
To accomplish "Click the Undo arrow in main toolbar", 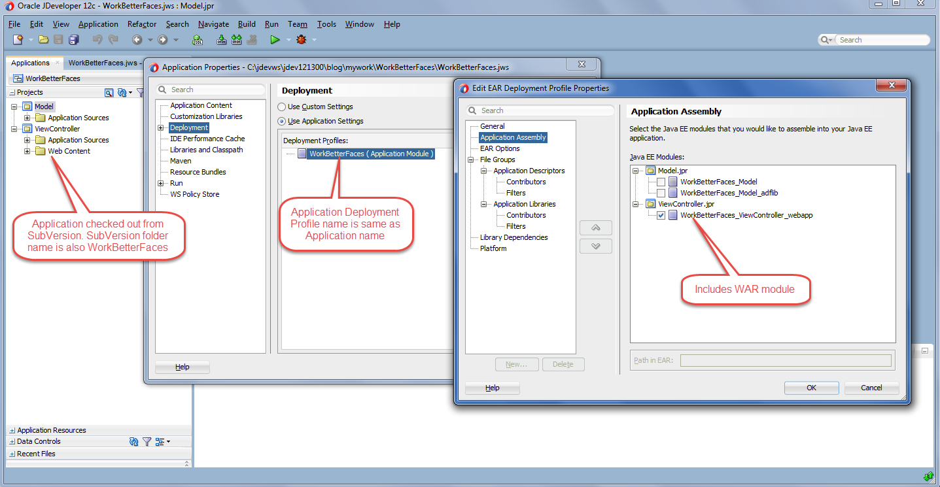I will 97,40.
